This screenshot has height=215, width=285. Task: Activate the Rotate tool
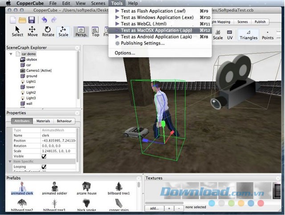tap(48, 31)
